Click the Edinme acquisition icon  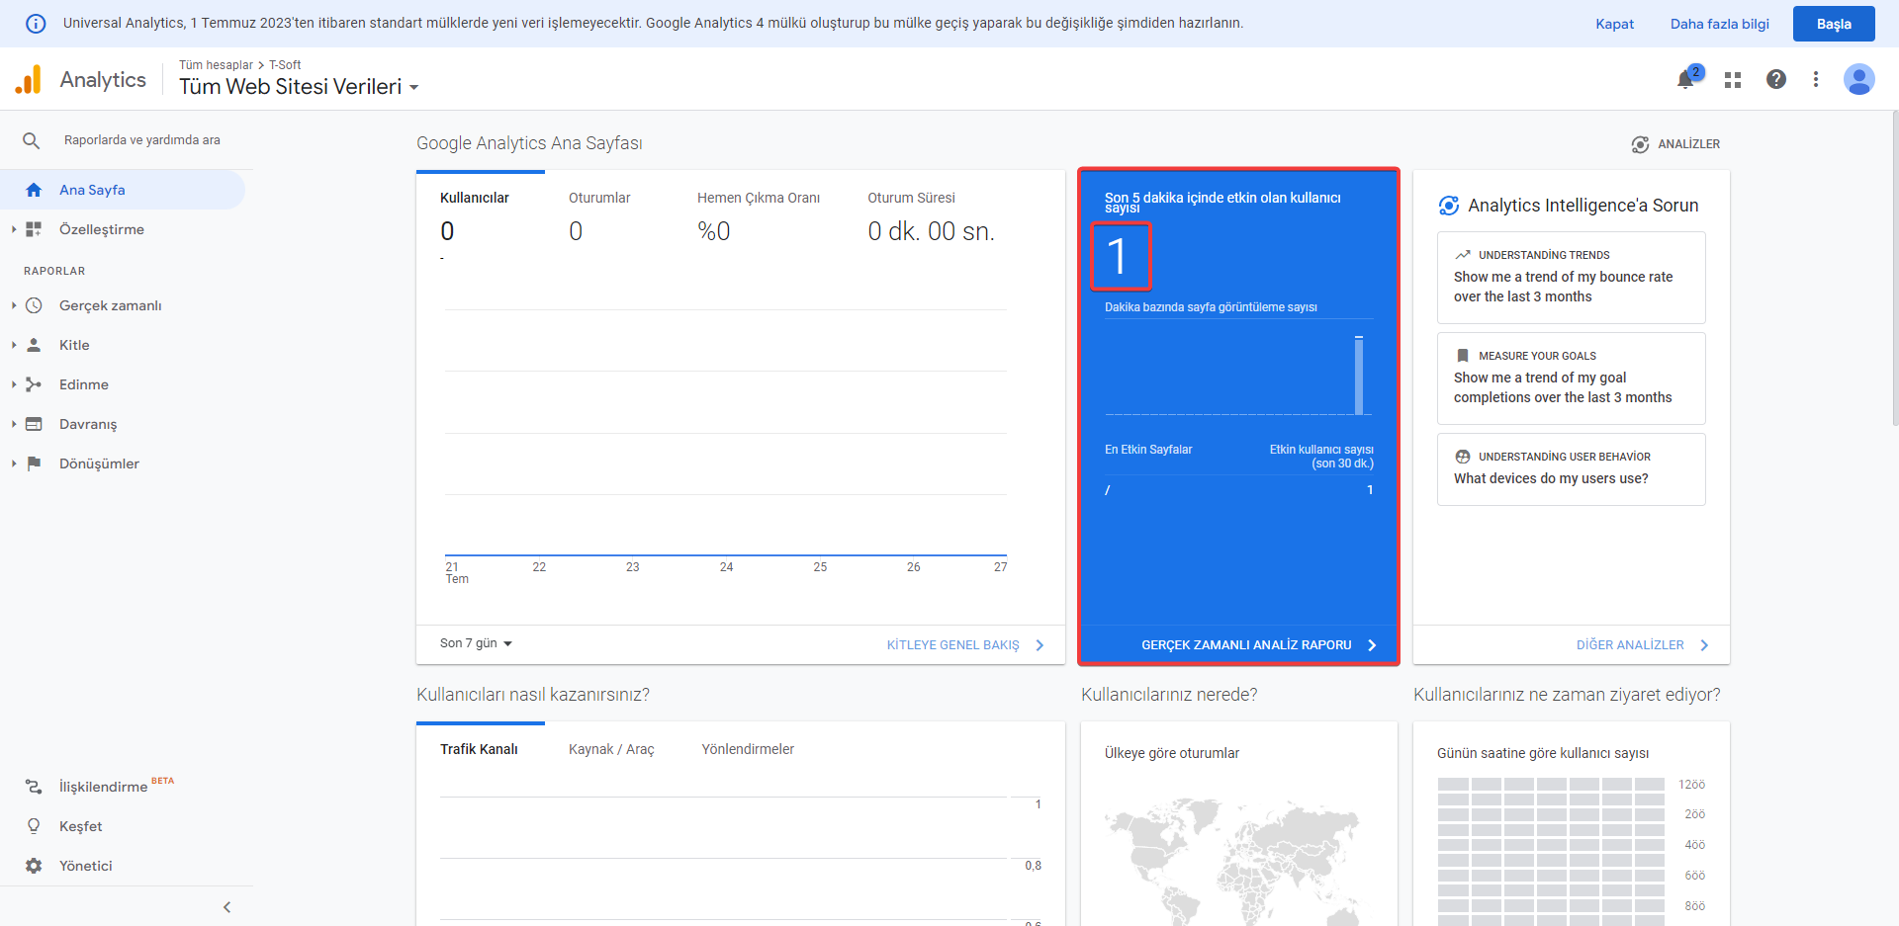pyautogui.click(x=34, y=384)
